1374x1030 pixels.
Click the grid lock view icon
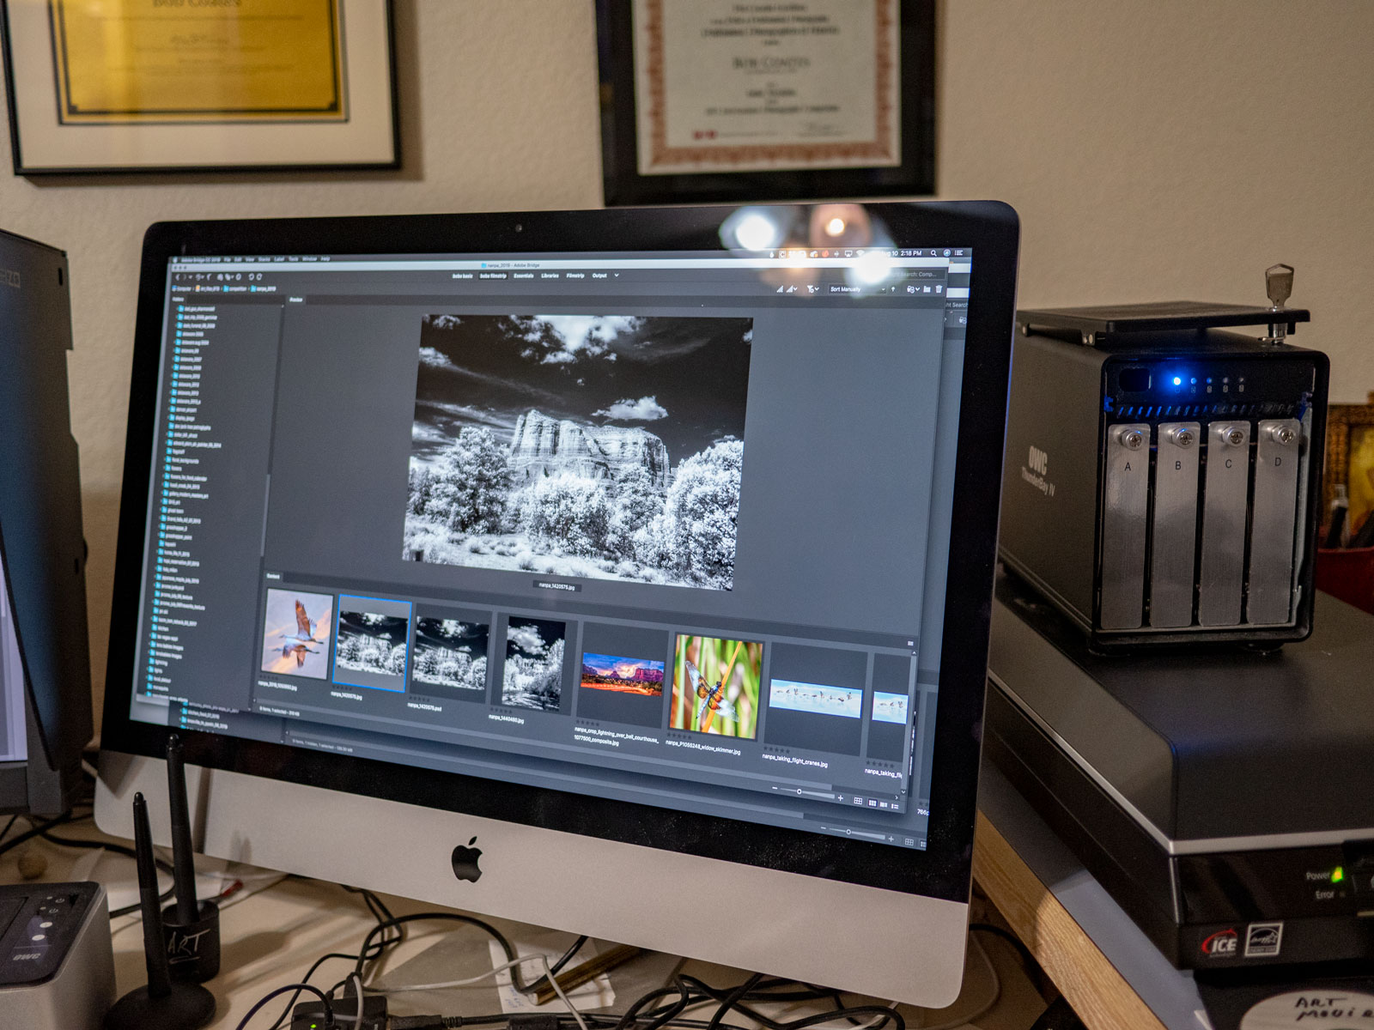pyautogui.click(x=857, y=801)
